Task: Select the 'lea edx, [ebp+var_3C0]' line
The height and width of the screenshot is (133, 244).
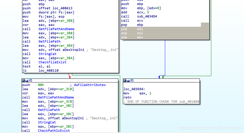Action: (48, 89)
